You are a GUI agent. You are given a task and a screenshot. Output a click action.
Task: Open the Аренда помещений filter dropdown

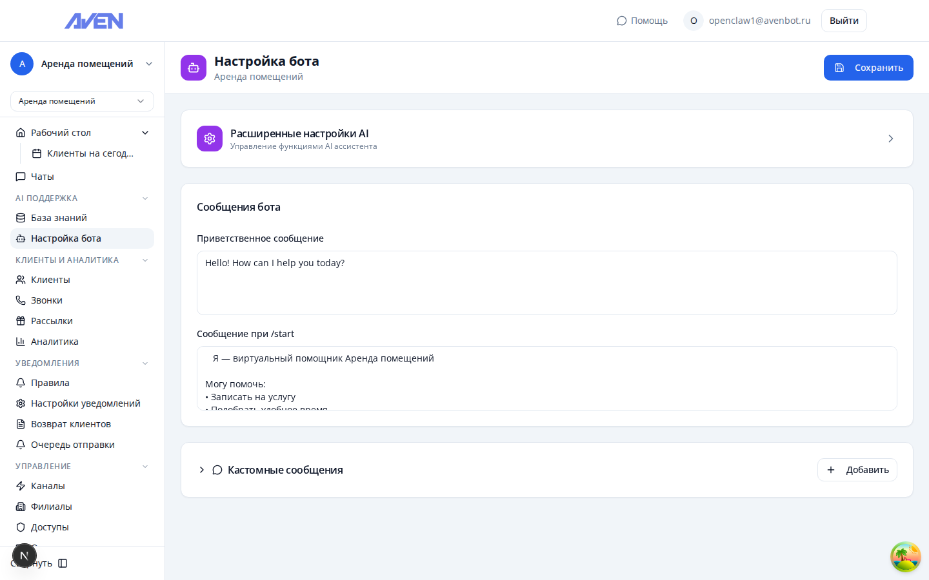tap(82, 101)
